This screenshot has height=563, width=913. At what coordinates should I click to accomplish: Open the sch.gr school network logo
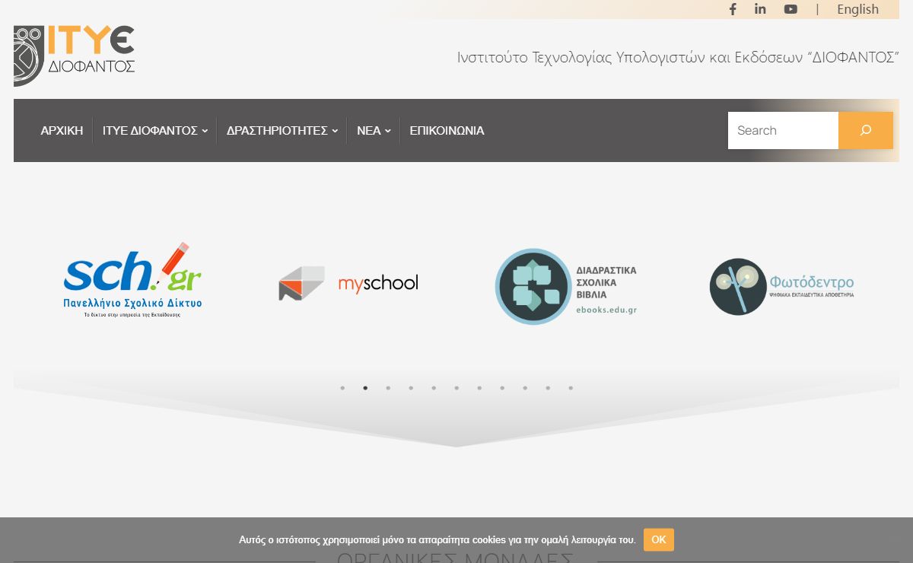pos(133,280)
